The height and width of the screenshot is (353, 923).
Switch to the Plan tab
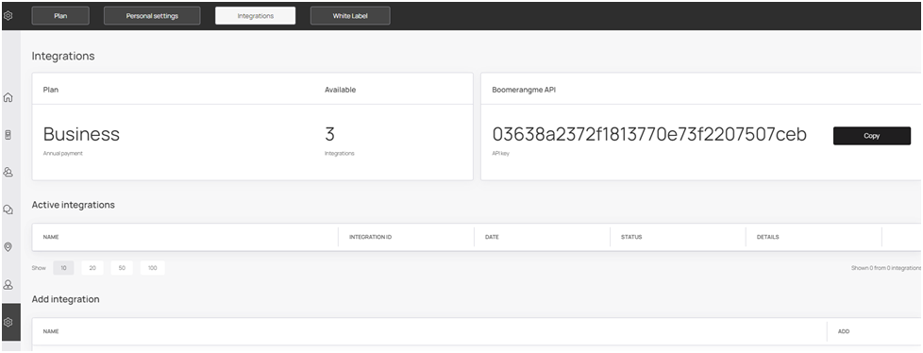coord(60,16)
